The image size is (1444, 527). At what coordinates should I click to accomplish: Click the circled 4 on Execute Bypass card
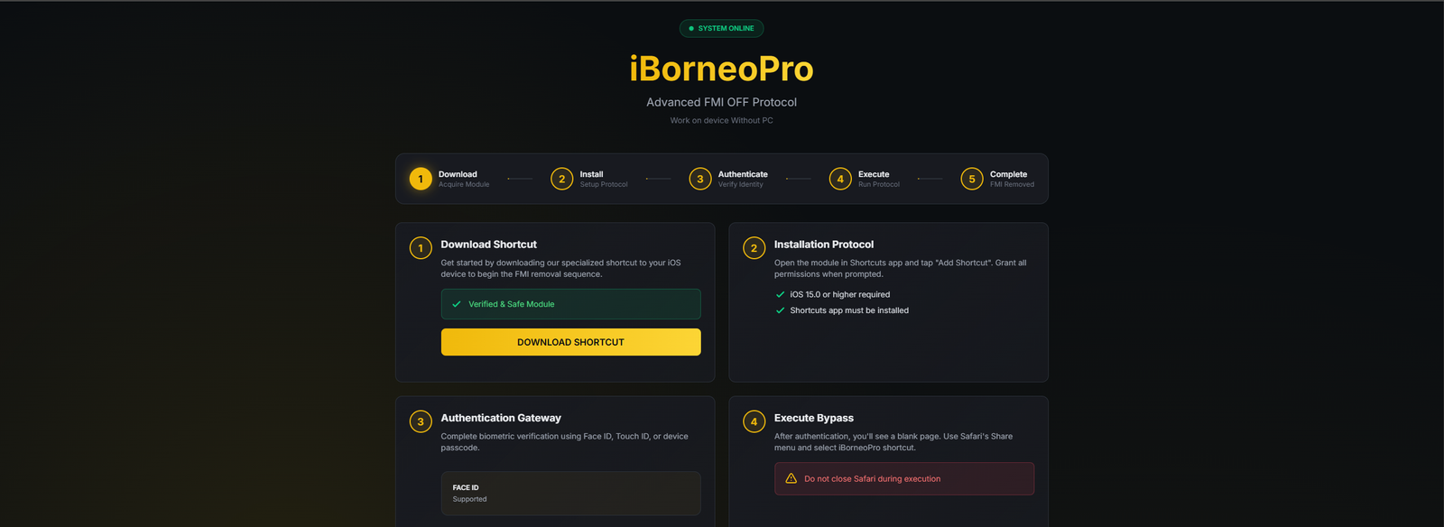tap(754, 421)
